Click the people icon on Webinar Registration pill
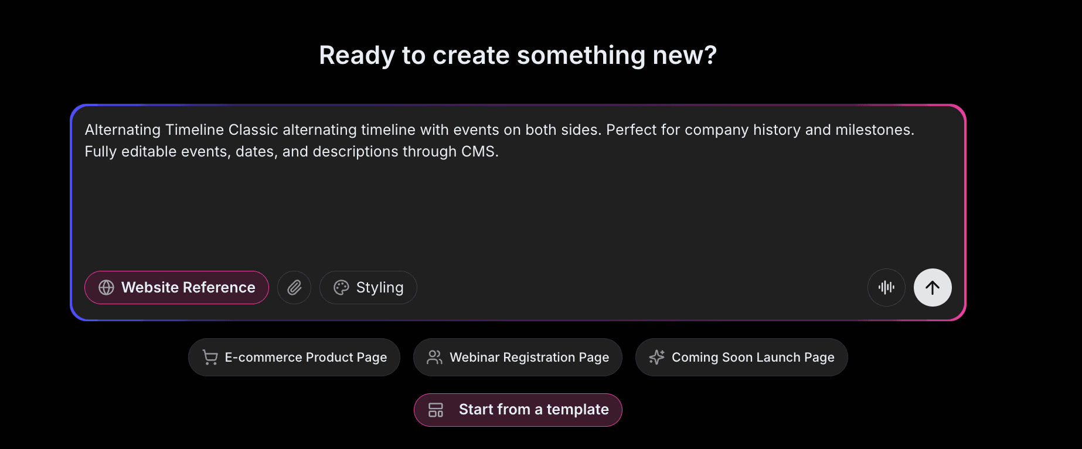Viewport: 1082px width, 449px height. (x=434, y=357)
